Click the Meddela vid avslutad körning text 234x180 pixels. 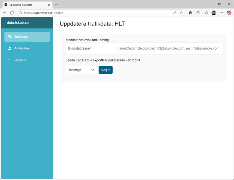[87, 40]
